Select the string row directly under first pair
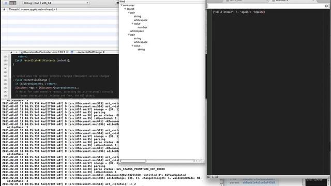Viewport: 331px width, 186px height. tap(138, 16)
